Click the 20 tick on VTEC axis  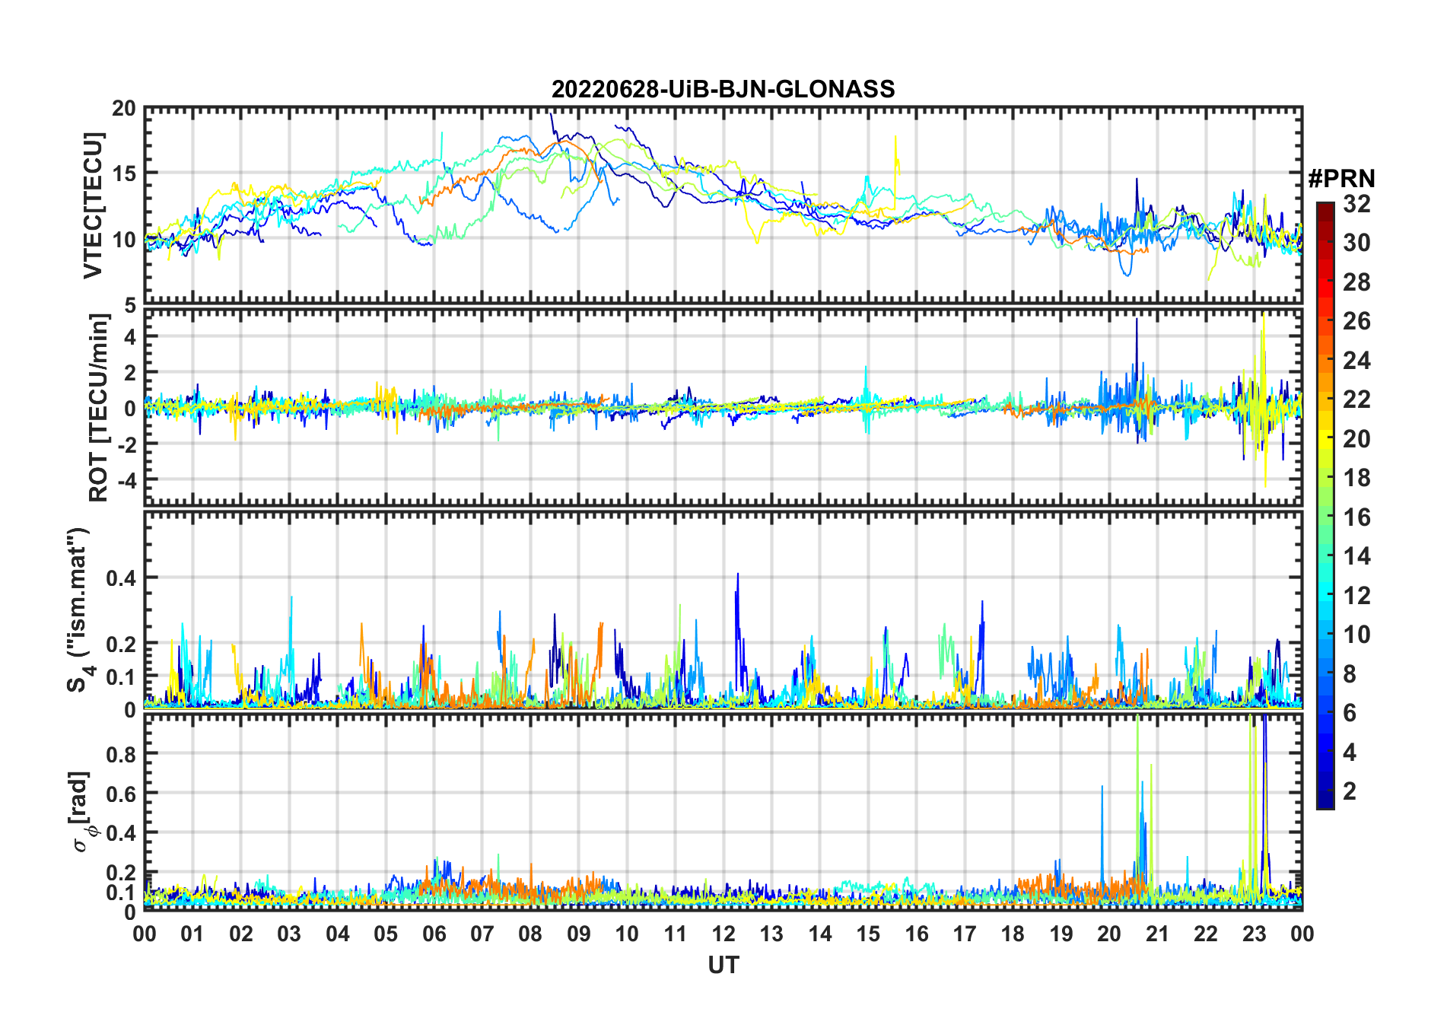click(x=124, y=109)
